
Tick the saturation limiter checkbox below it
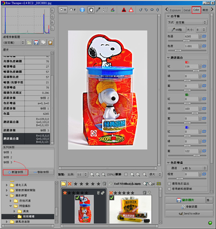(169, 189)
